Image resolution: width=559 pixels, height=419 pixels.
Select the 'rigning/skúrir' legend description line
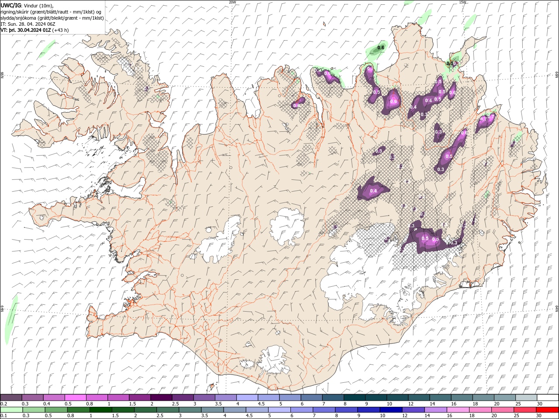tap(51, 12)
